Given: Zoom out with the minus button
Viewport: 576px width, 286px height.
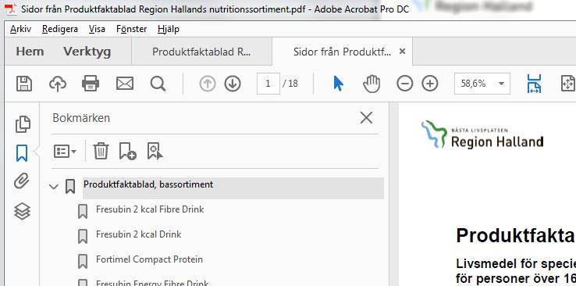Looking at the screenshot, I should 405,84.
